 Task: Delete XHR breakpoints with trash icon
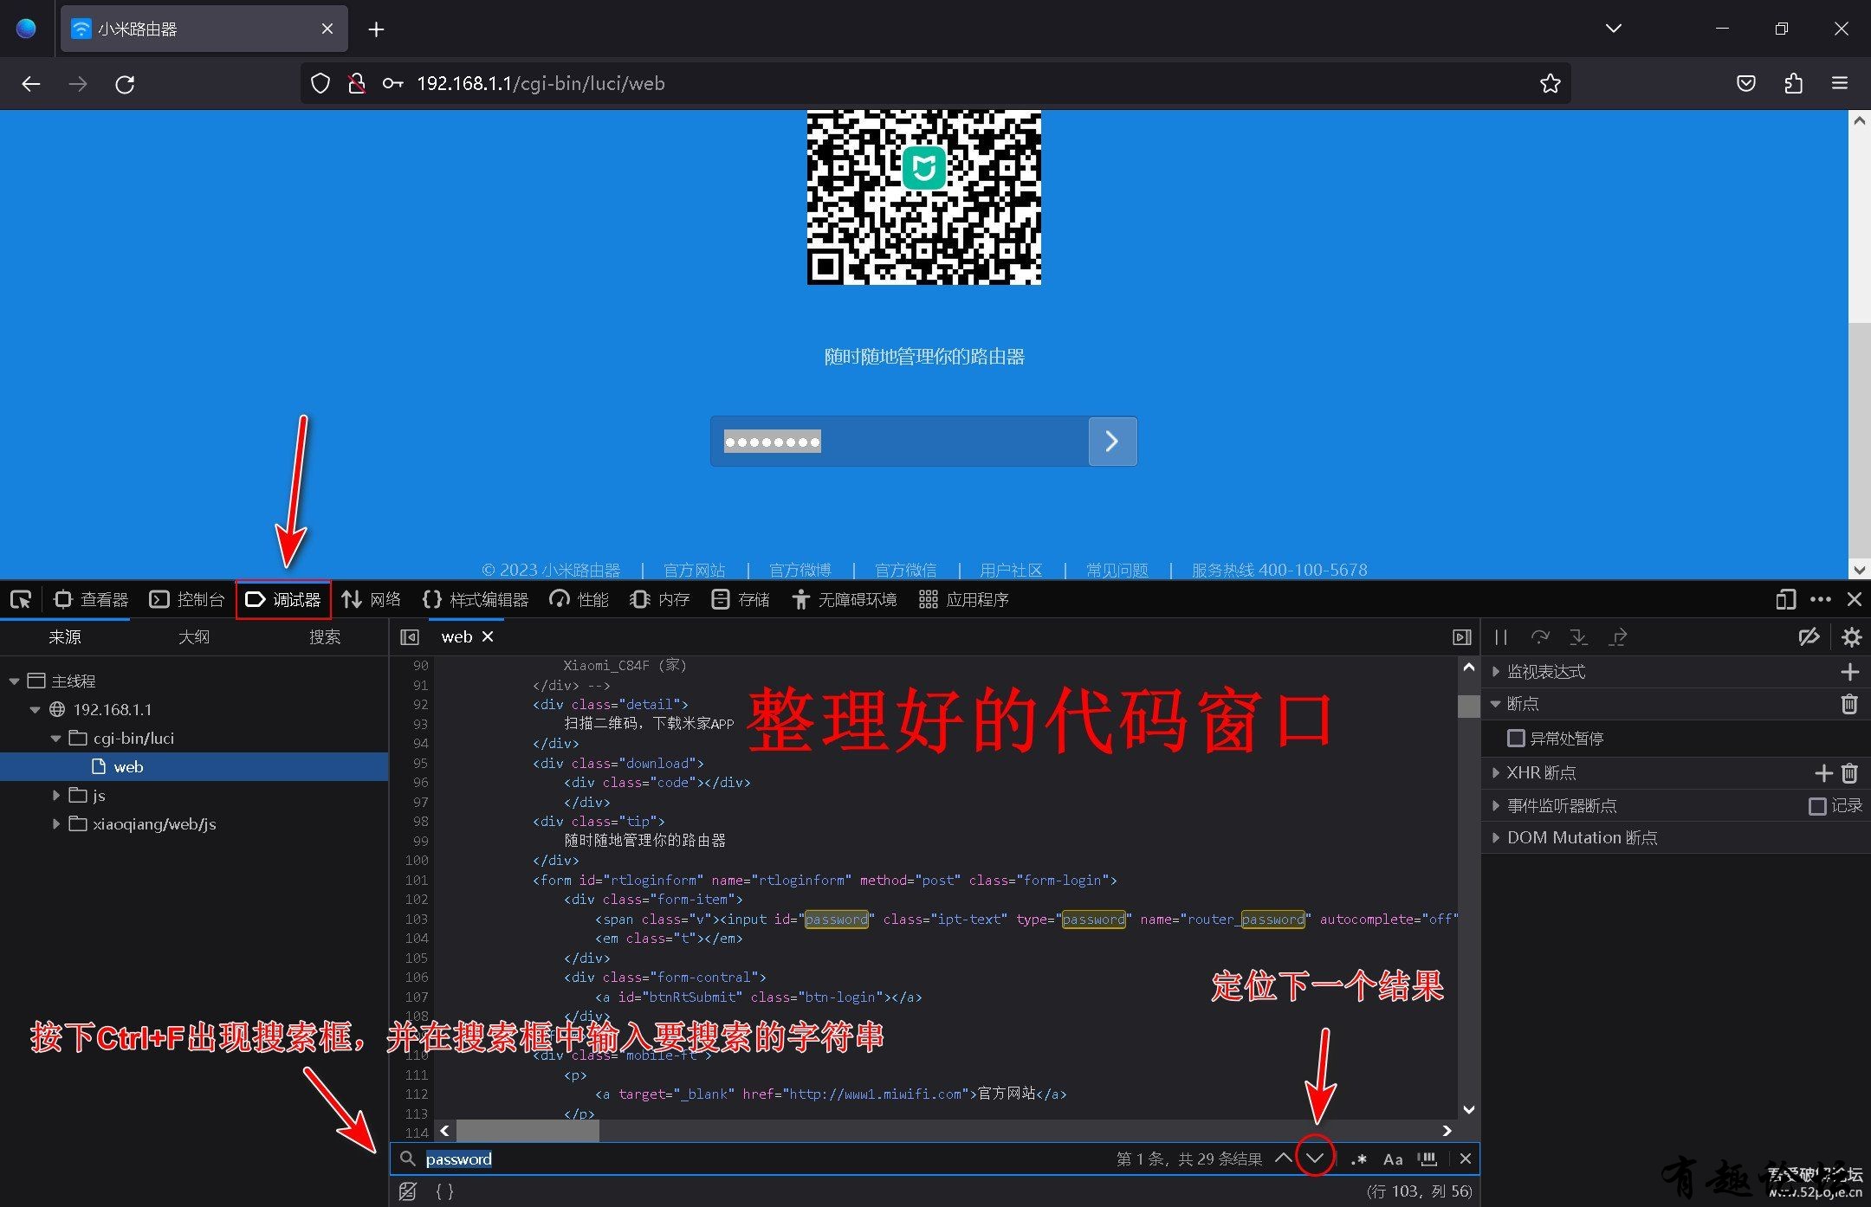1849,773
